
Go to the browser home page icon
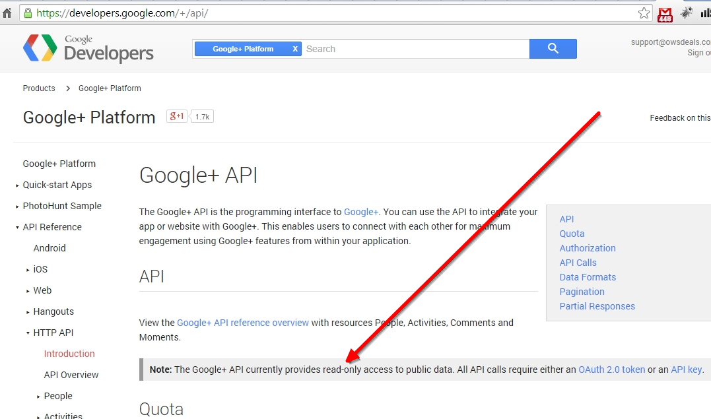pyautogui.click(x=7, y=13)
